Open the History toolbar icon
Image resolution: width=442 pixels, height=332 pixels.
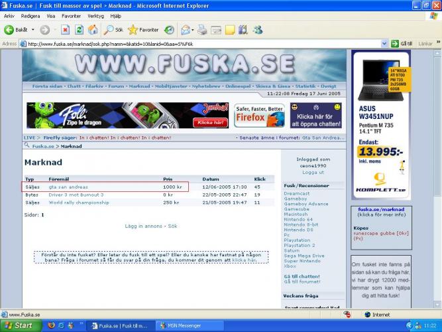(x=170, y=30)
